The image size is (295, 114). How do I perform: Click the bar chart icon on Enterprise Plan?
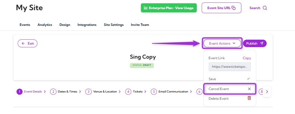pyautogui.click(x=146, y=8)
